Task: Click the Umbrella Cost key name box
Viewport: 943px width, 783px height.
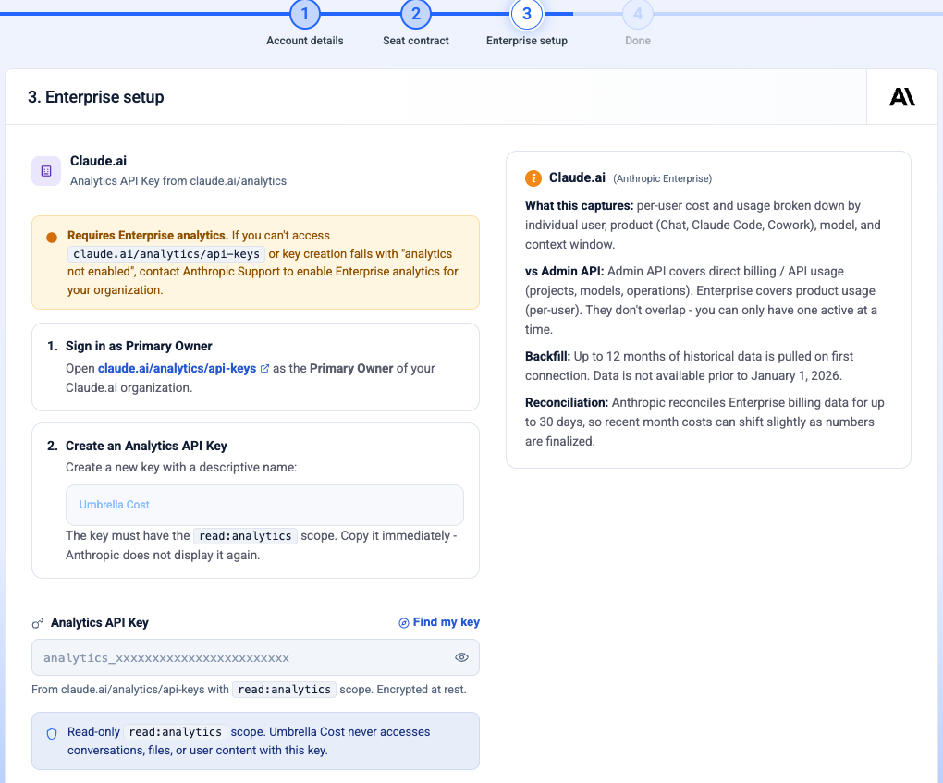Action: pyautogui.click(x=264, y=505)
